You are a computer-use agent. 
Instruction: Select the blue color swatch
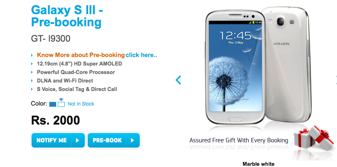tap(53, 104)
